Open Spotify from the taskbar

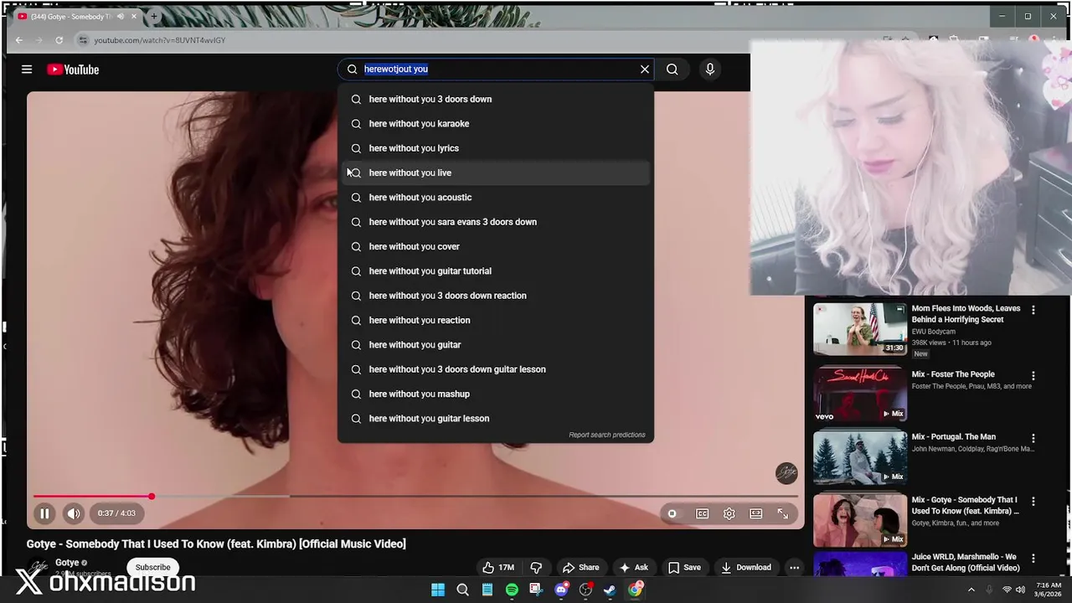click(x=512, y=590)
